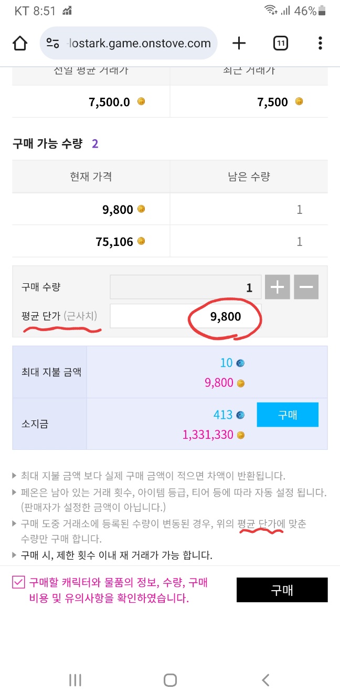
Task: Tap the Android home navigation button
Action: pyautogui.click(x=170, y=680)
